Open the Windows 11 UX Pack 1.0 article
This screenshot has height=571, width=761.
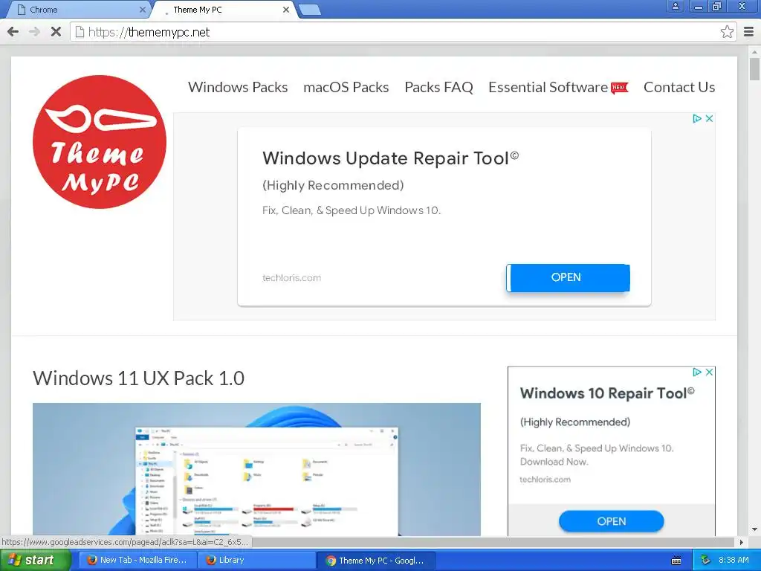[x=138, y=378]
